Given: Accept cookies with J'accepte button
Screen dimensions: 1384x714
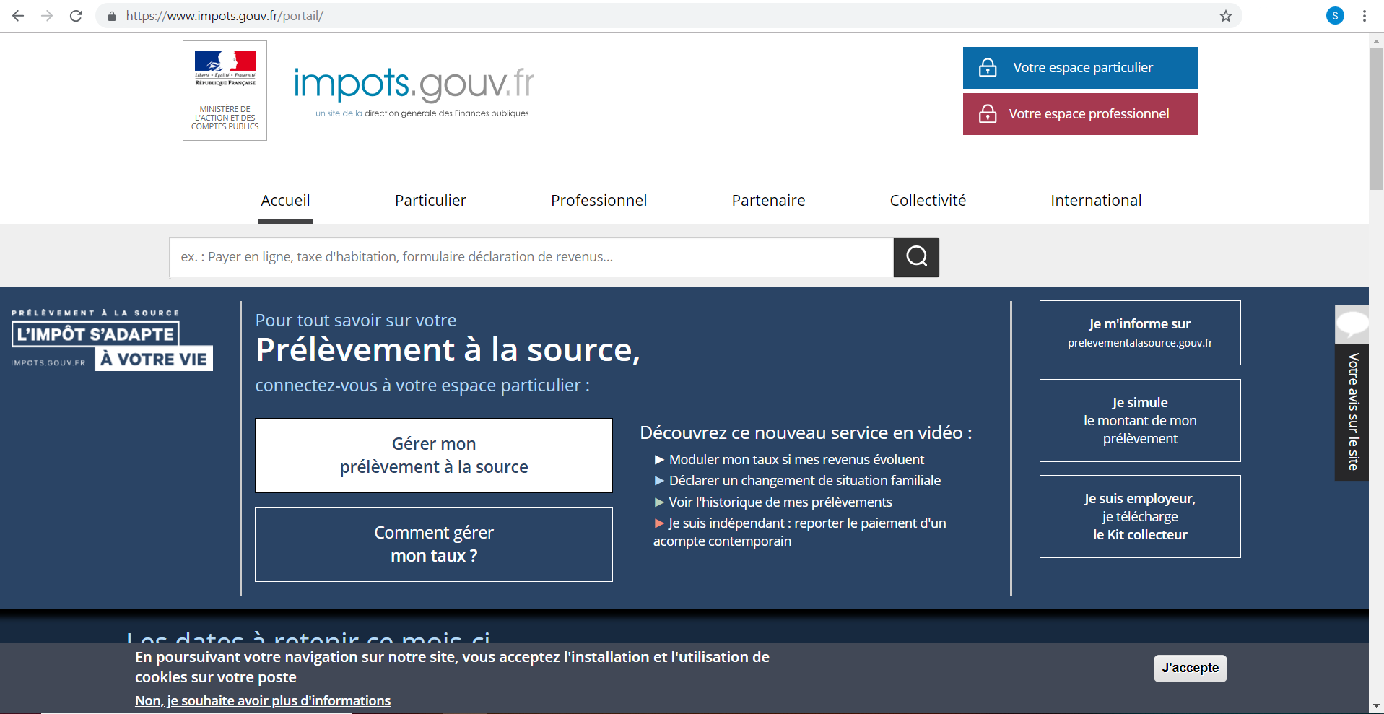Looking at the screenshot, I should pyautogui.click(x=1190, y=668).
